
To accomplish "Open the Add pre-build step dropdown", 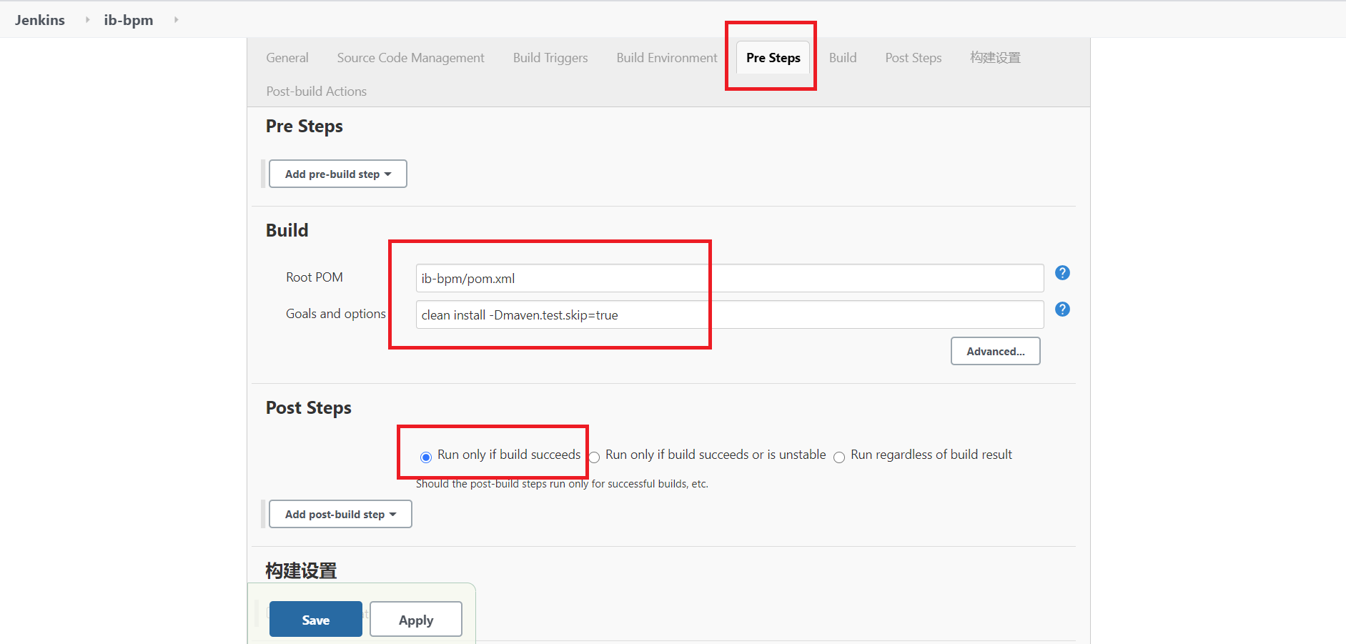I will click(338, 174).
